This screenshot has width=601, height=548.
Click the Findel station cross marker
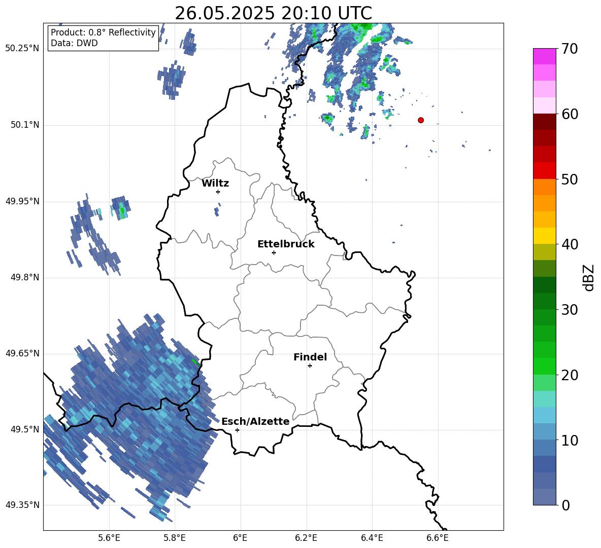(x=310, y=366)
